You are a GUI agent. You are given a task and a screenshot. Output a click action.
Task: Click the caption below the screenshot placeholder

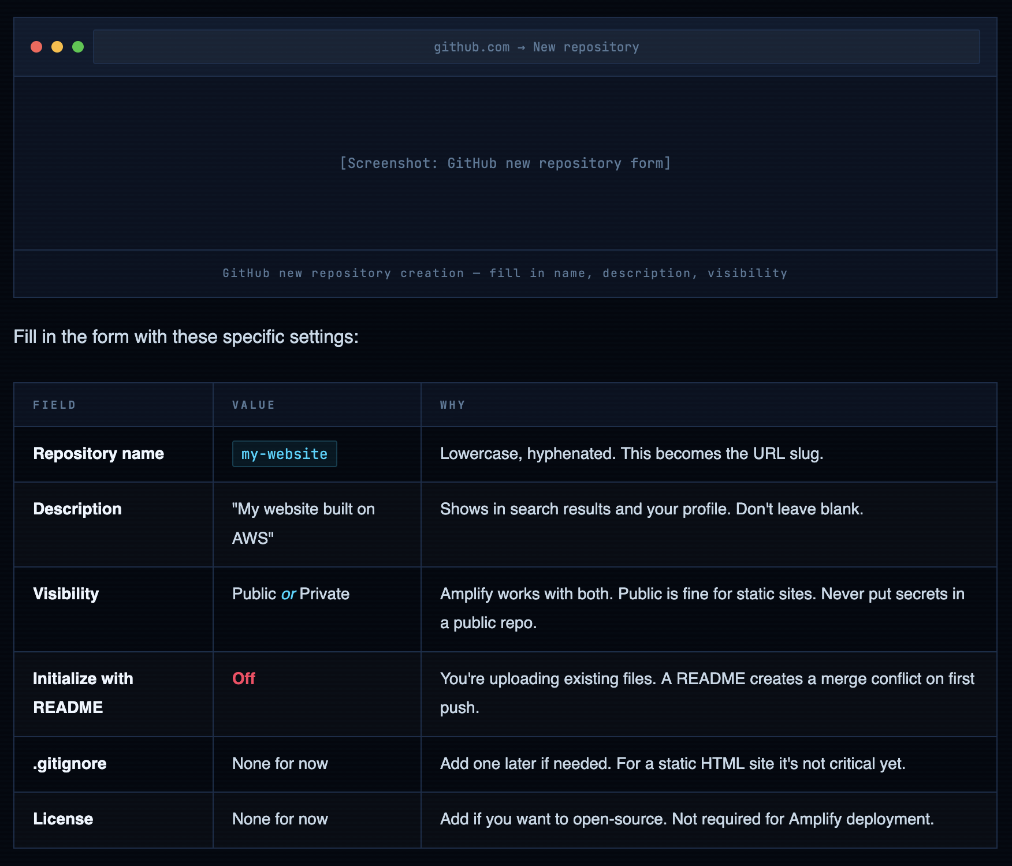pos(505,273)
